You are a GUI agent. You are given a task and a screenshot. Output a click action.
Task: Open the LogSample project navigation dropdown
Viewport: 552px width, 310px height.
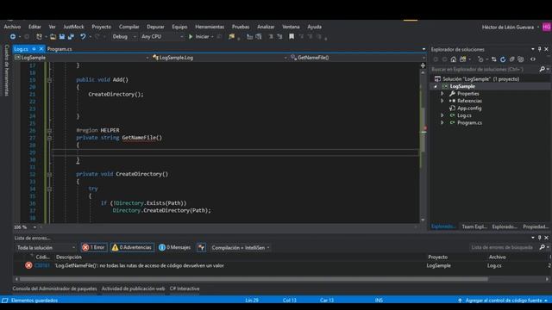pos(81,58)
